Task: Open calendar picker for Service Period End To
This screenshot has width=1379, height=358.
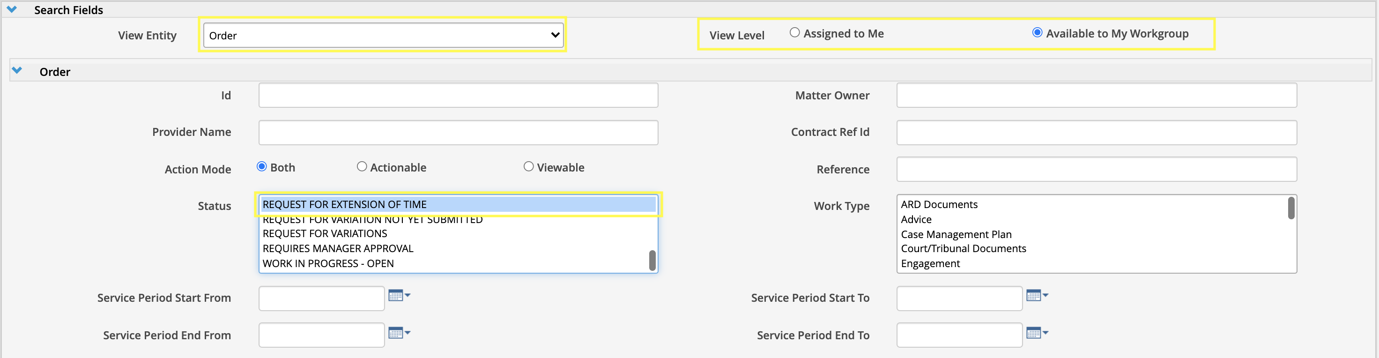Action: click(x=1037, y=333)
